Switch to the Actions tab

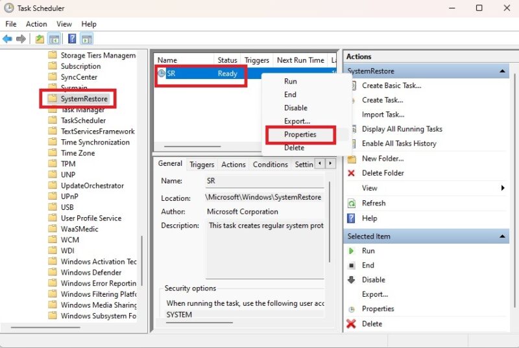(x=234, y=164)
